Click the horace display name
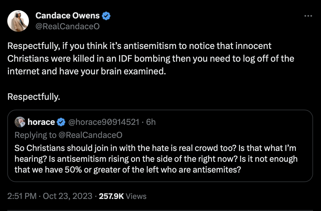 [41, 122]
